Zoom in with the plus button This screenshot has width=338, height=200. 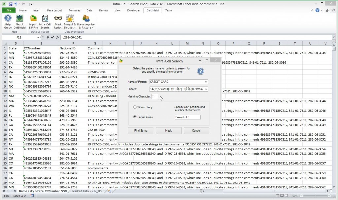click(329, 196)
